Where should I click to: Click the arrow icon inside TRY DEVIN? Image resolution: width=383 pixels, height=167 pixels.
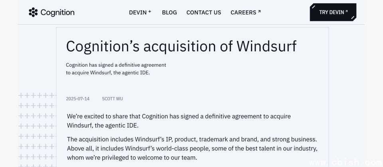coord(346,11)
